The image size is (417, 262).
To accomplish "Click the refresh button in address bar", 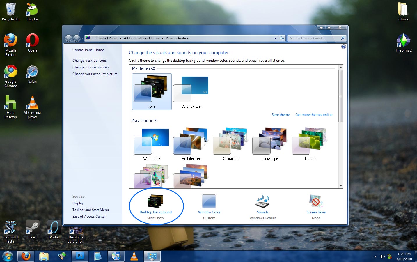I will pyautogui.click(x=282, y=38).
